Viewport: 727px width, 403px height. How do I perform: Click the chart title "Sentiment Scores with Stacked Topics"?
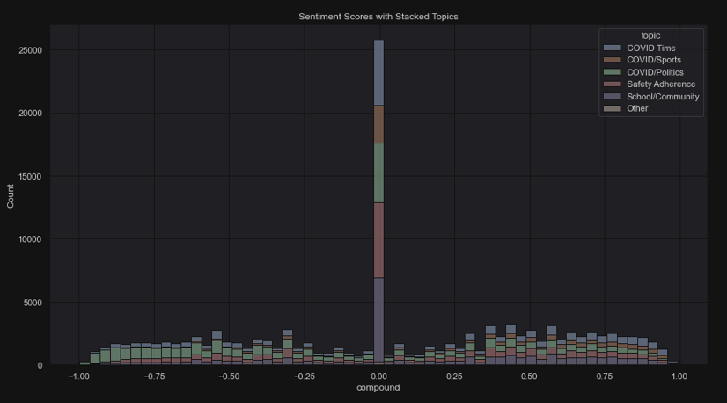pos(378,17)
